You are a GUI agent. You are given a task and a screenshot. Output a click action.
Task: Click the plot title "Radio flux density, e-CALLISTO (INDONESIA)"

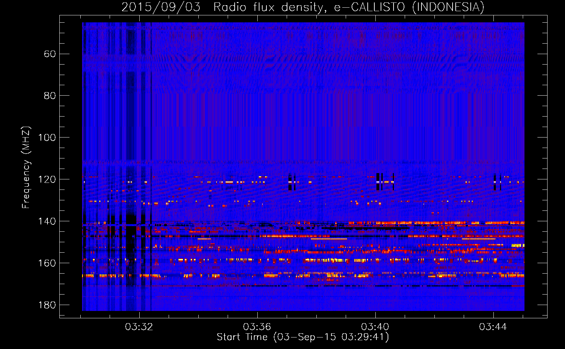349,7
